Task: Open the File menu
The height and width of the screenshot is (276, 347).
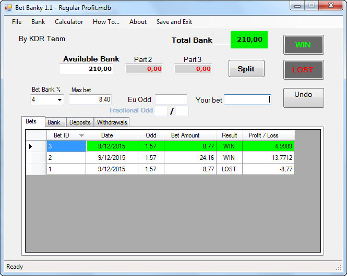Action: [x=17, y=22]
